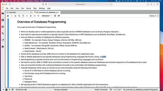Open the Property Inspector gears sidebar icon

tap(3, 33)
